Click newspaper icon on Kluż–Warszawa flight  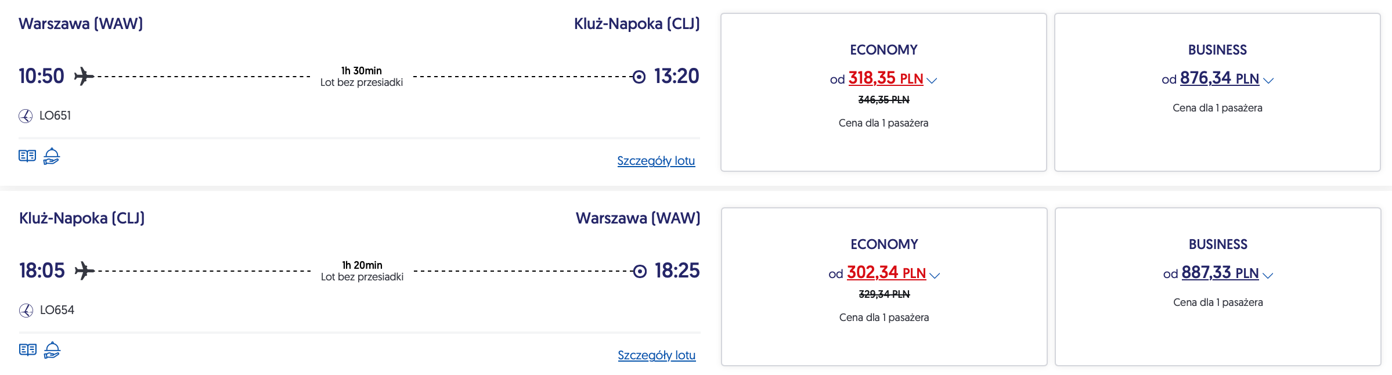pos(28,349)
